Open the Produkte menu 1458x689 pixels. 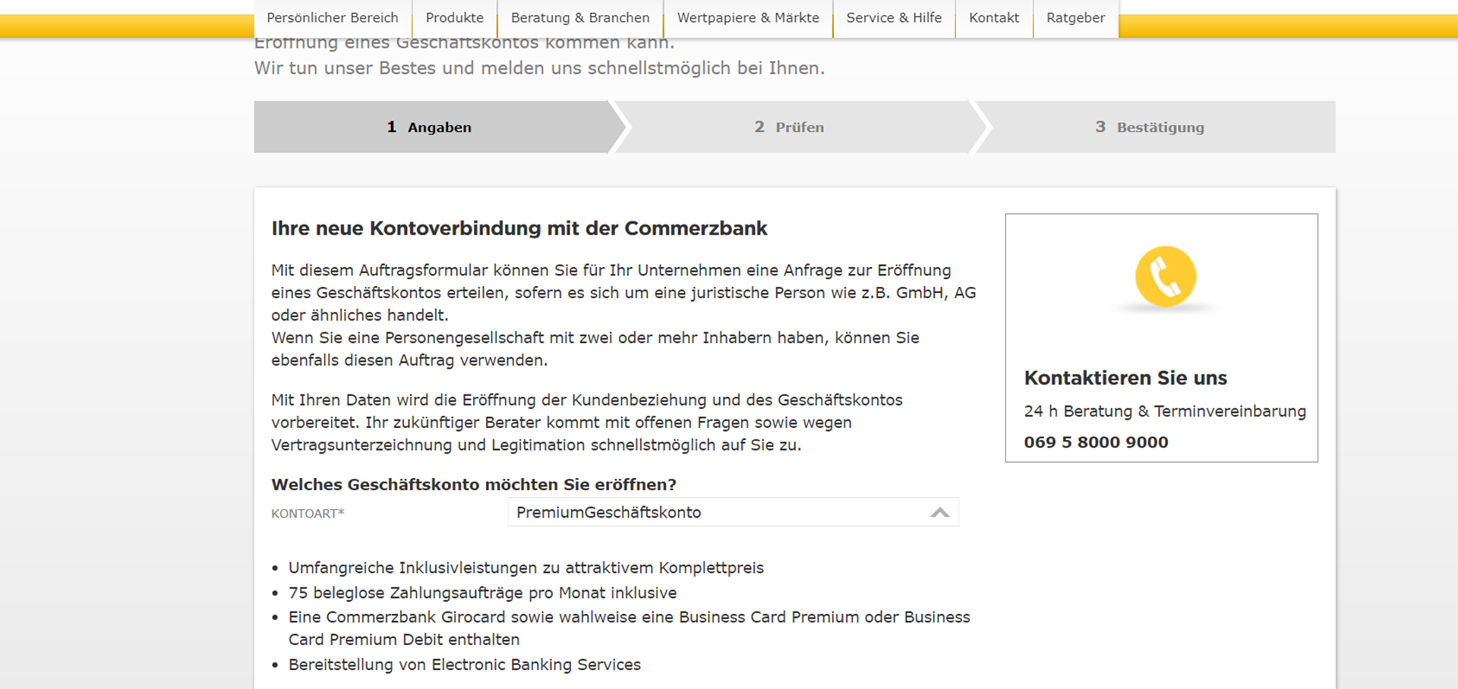[454, 18]
